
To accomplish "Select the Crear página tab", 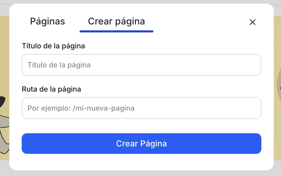I will click(116, 21).
